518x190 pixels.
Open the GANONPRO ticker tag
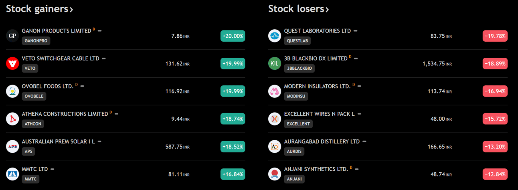36,40
